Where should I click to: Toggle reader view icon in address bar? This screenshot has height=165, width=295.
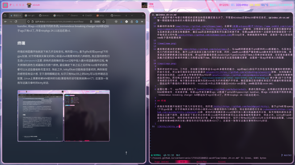(91, 22)
